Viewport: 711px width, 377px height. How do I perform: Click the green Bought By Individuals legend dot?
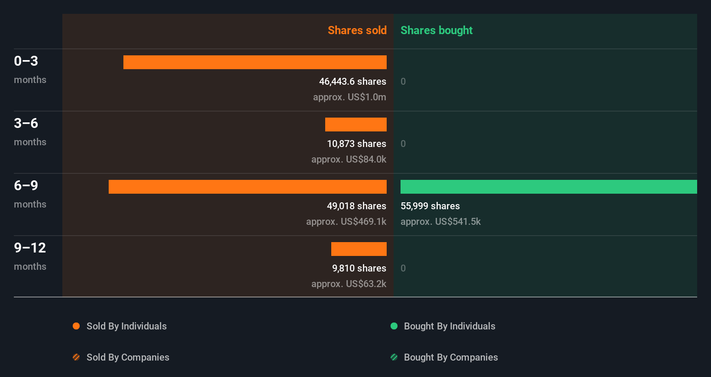click(394, 326)
